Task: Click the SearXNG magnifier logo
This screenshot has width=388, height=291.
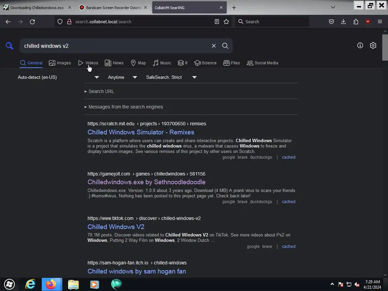Action: pos(9,46)
